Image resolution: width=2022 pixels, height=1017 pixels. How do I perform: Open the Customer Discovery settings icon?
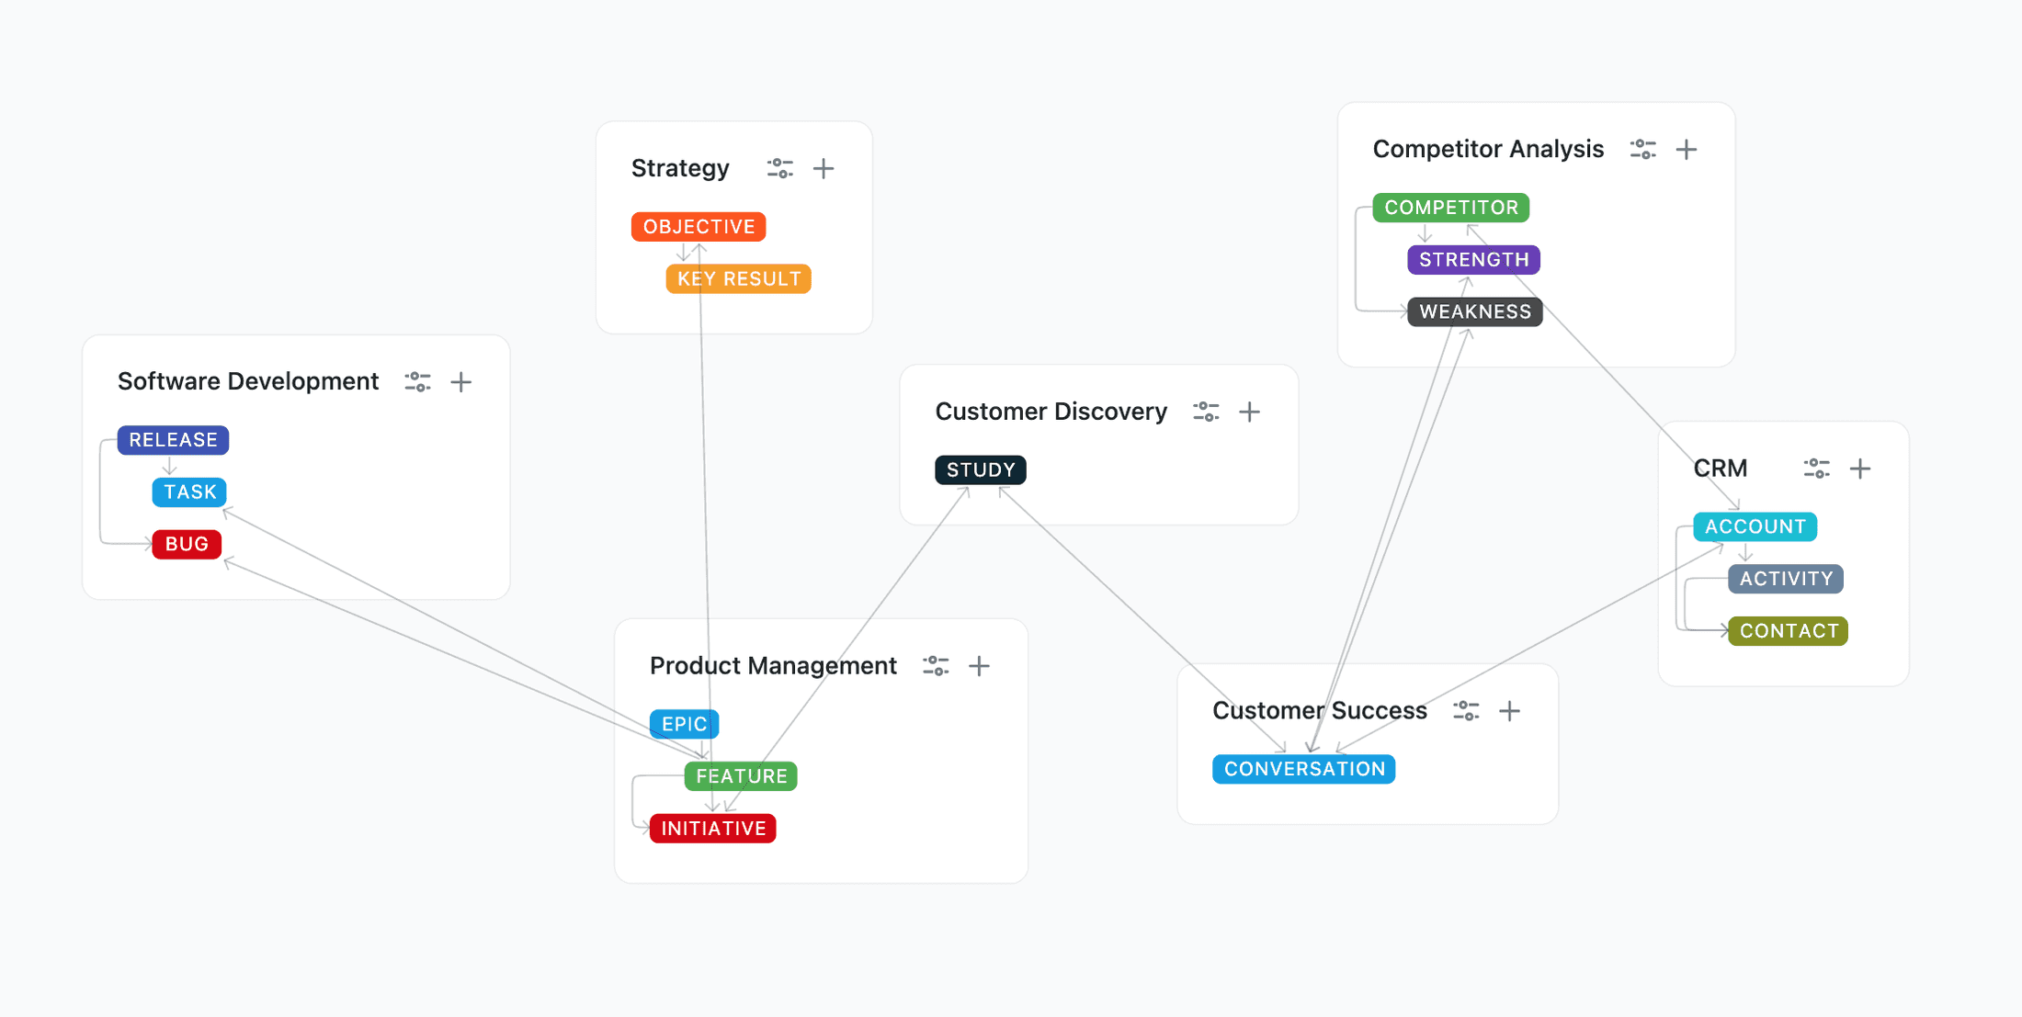point(1205,412)
